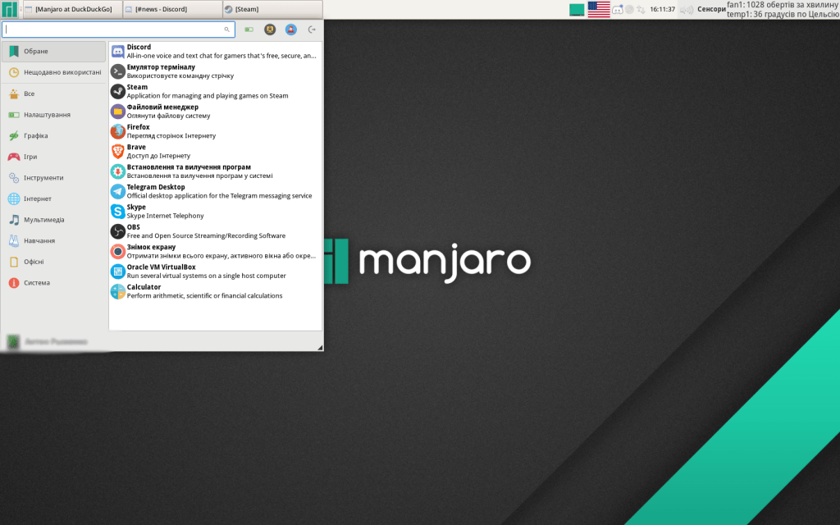Click the log out icon in the menu header
This screenshot has height=525, width=840.
[x=312, y=30]
